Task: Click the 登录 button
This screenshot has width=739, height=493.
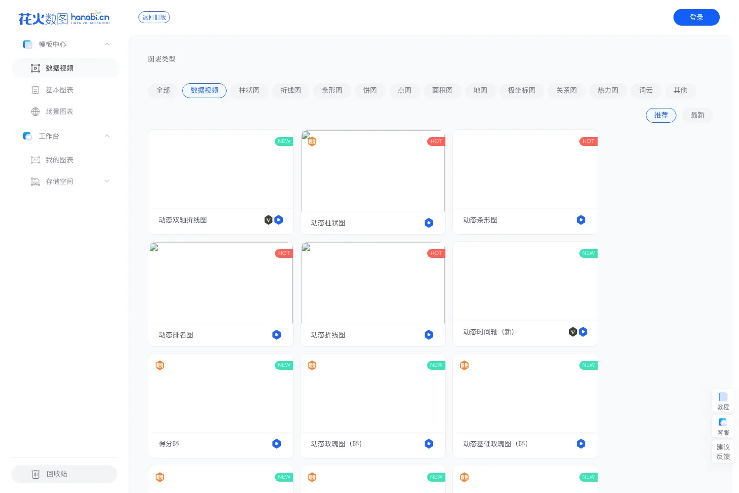Action: pos(697,17)
